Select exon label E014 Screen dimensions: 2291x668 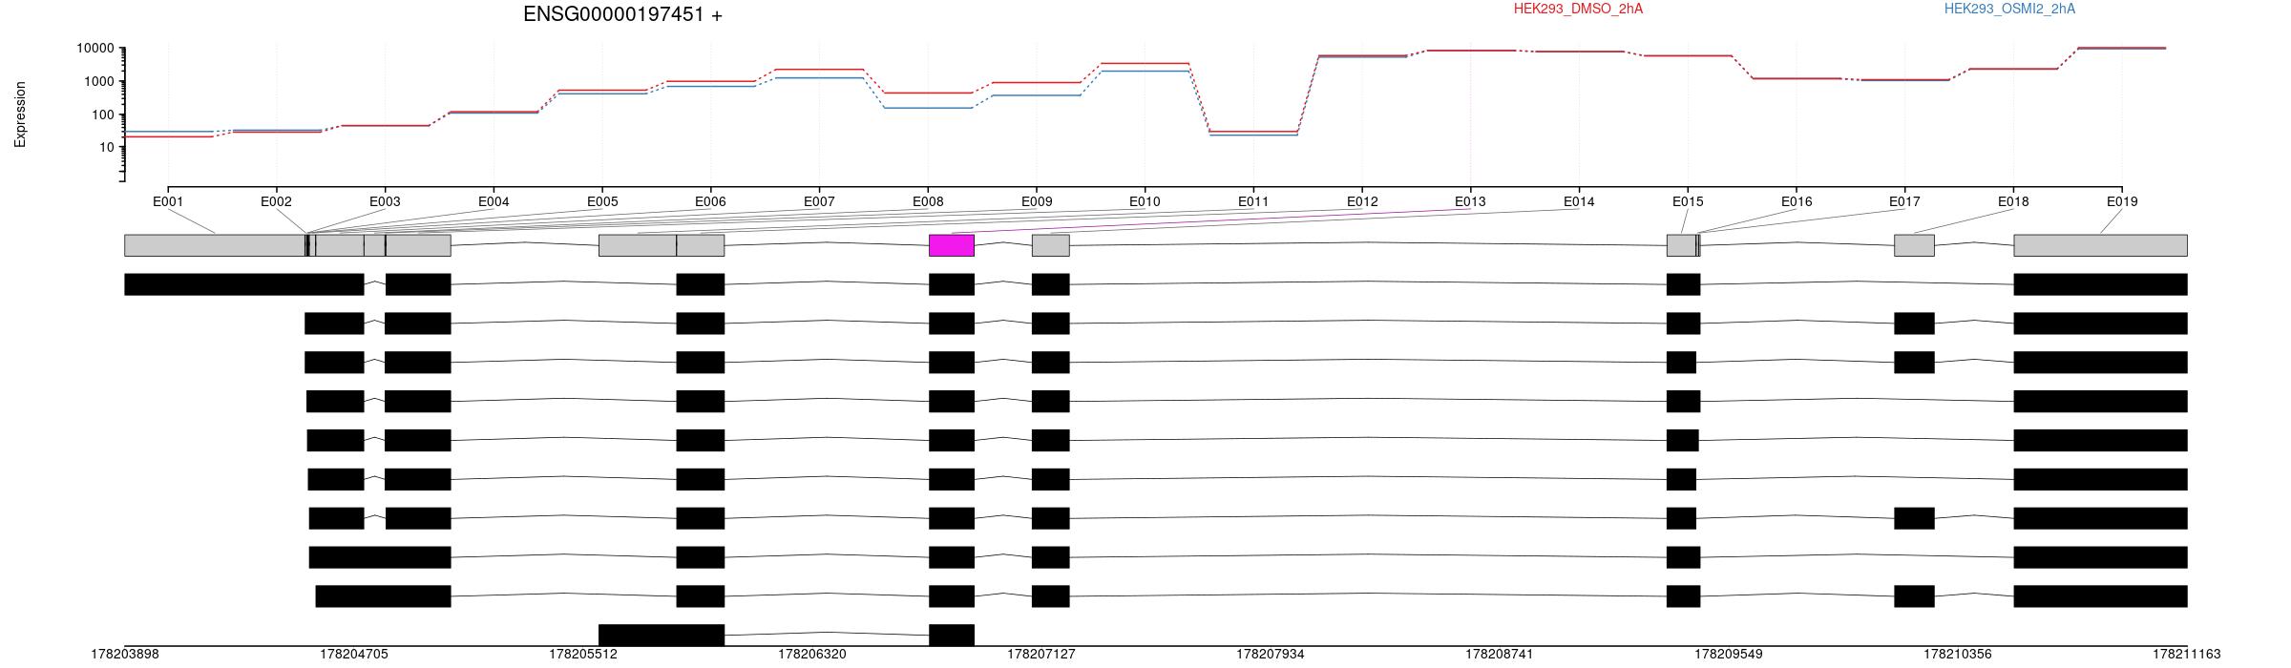(x=1579, y=201)
